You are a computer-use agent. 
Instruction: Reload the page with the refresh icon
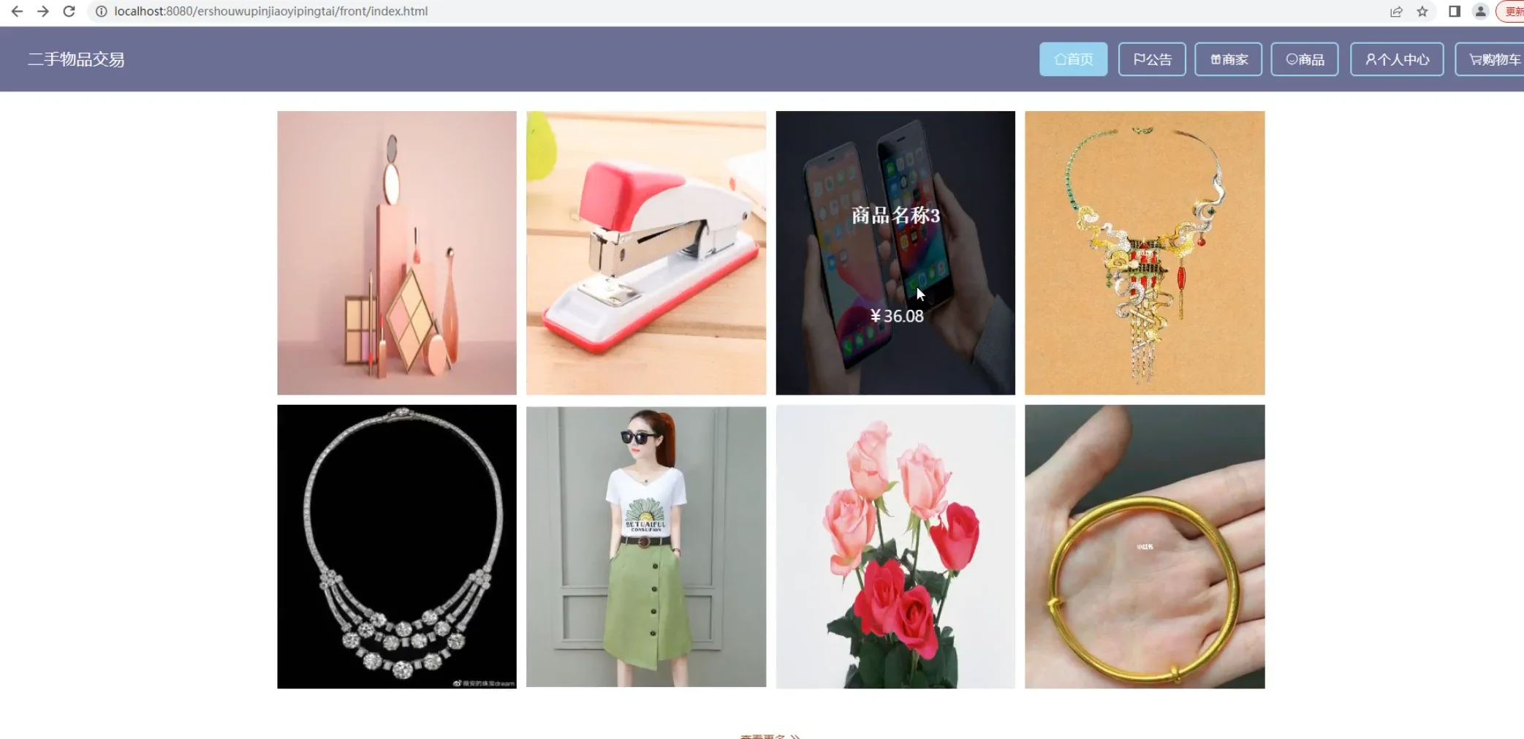(x=69, y=11)
